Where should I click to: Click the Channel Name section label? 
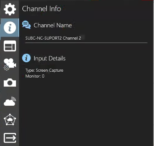(53, 25)
